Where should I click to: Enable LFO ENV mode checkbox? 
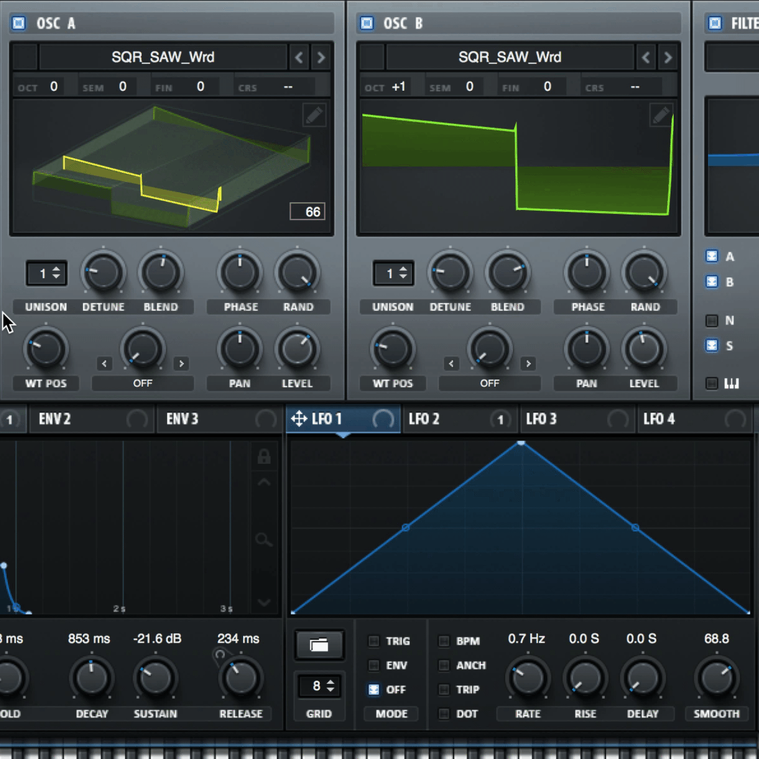click(x=374, y=665)
